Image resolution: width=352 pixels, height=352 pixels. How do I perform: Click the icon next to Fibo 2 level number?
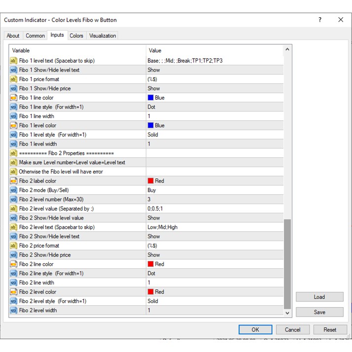(x=13, y=199)
